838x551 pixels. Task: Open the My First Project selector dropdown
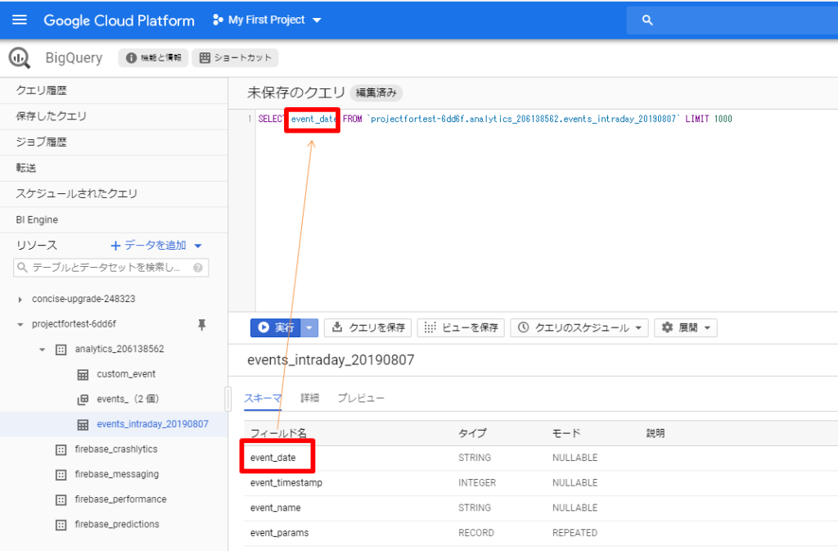(x=268, y=20)
